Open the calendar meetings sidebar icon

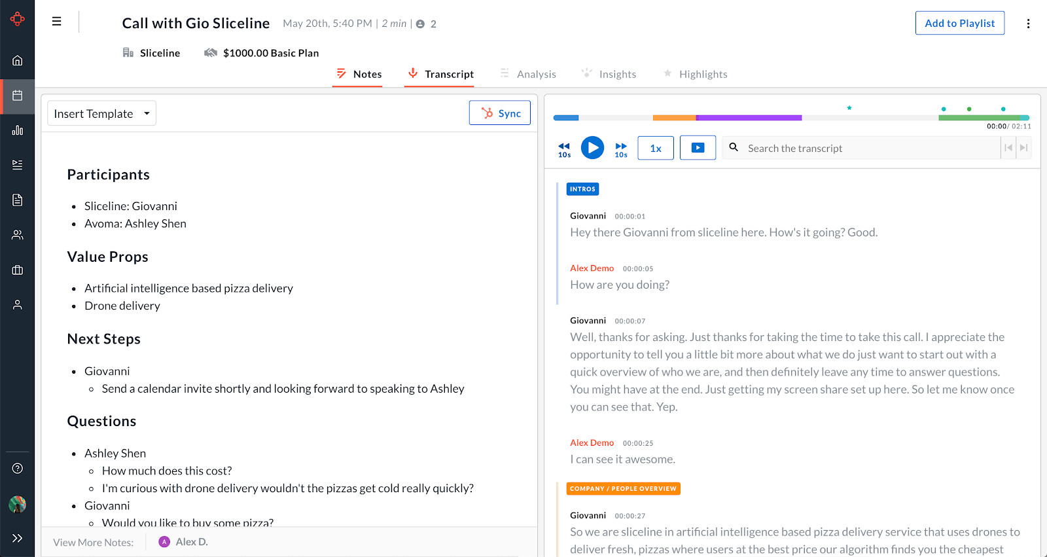click(18, 96)
